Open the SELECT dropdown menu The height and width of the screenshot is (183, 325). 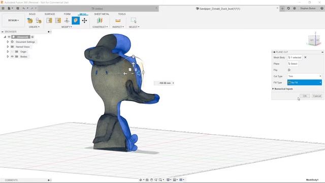[x=134, y=27]
